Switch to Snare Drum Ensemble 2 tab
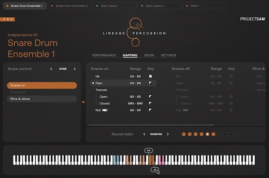 (x=70, y=6)
